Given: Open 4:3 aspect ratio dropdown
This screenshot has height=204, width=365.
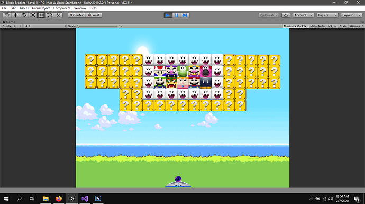Looking at the screenshot, I should pos(45,26).
